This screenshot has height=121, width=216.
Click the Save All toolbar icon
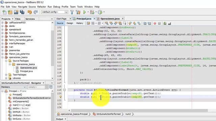click(22, 12)
